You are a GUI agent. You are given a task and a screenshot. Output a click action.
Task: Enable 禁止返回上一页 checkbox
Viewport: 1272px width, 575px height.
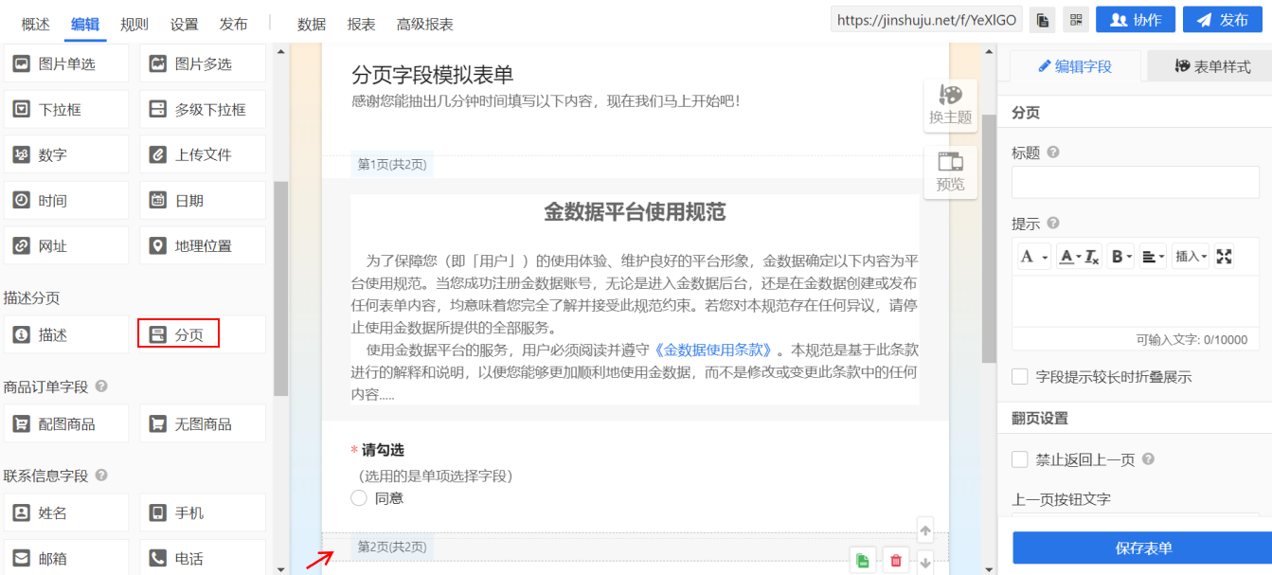(x=1020, y=459)
